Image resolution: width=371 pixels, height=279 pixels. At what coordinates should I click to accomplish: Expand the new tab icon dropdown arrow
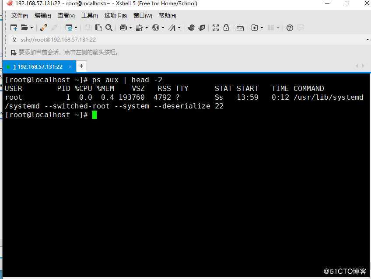(x=262, y=28)
